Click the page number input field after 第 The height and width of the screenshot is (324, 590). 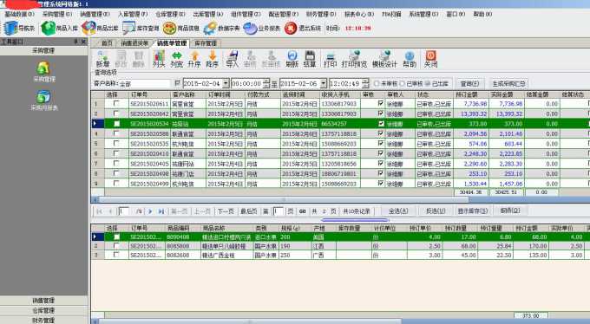[278, 211]
